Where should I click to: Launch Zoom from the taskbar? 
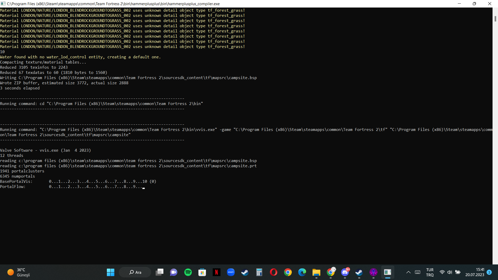tap(231, 272)
